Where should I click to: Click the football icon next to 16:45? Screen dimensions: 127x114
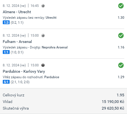tap(43, 6)
